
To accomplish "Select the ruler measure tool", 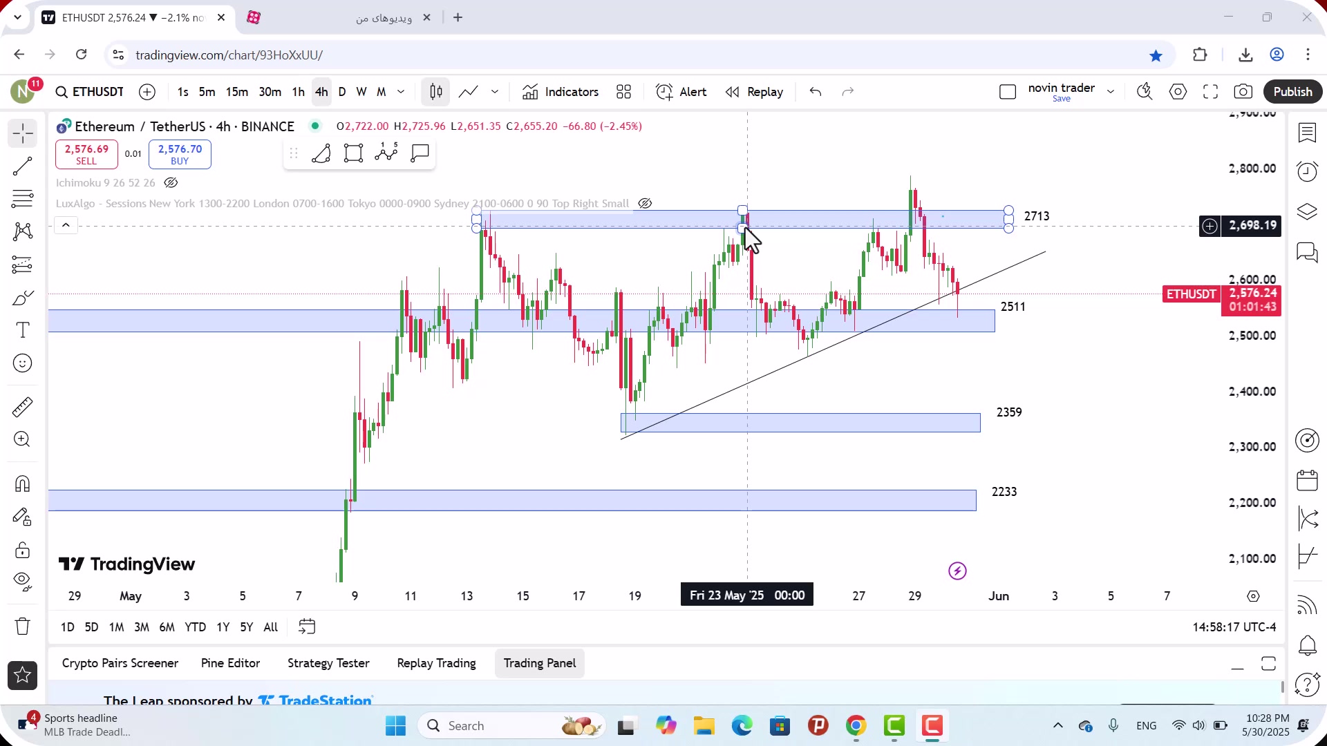I will [x=23, y=407].
